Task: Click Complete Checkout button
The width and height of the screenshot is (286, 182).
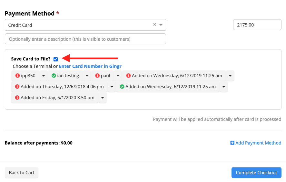Action: coord(256,173)
